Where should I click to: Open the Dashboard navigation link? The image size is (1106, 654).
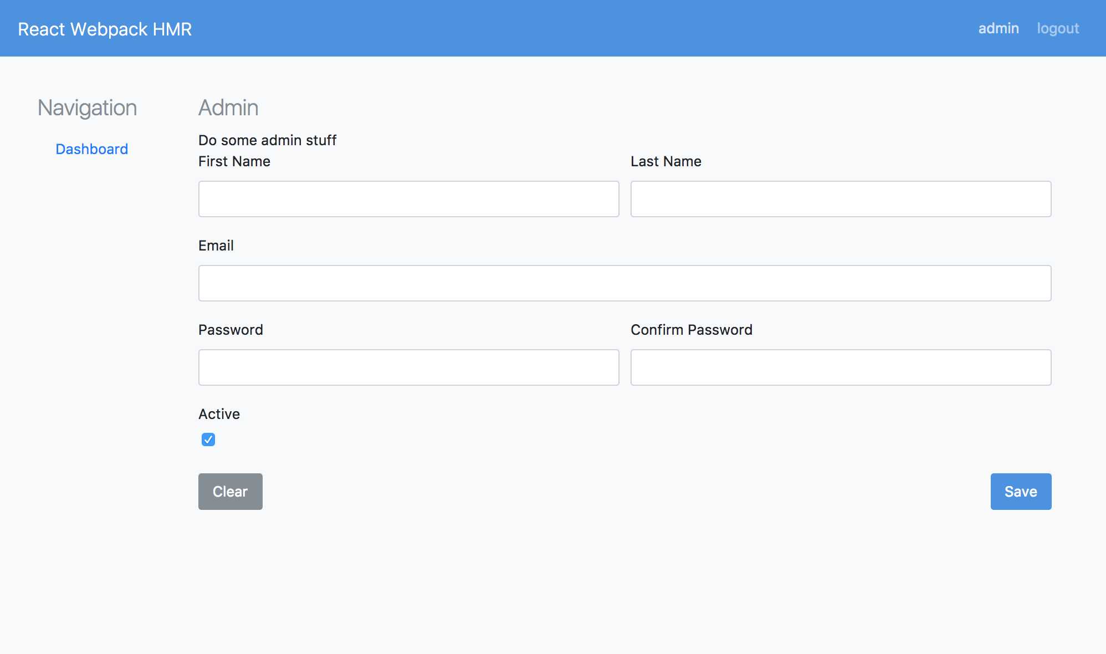point(92,149)
